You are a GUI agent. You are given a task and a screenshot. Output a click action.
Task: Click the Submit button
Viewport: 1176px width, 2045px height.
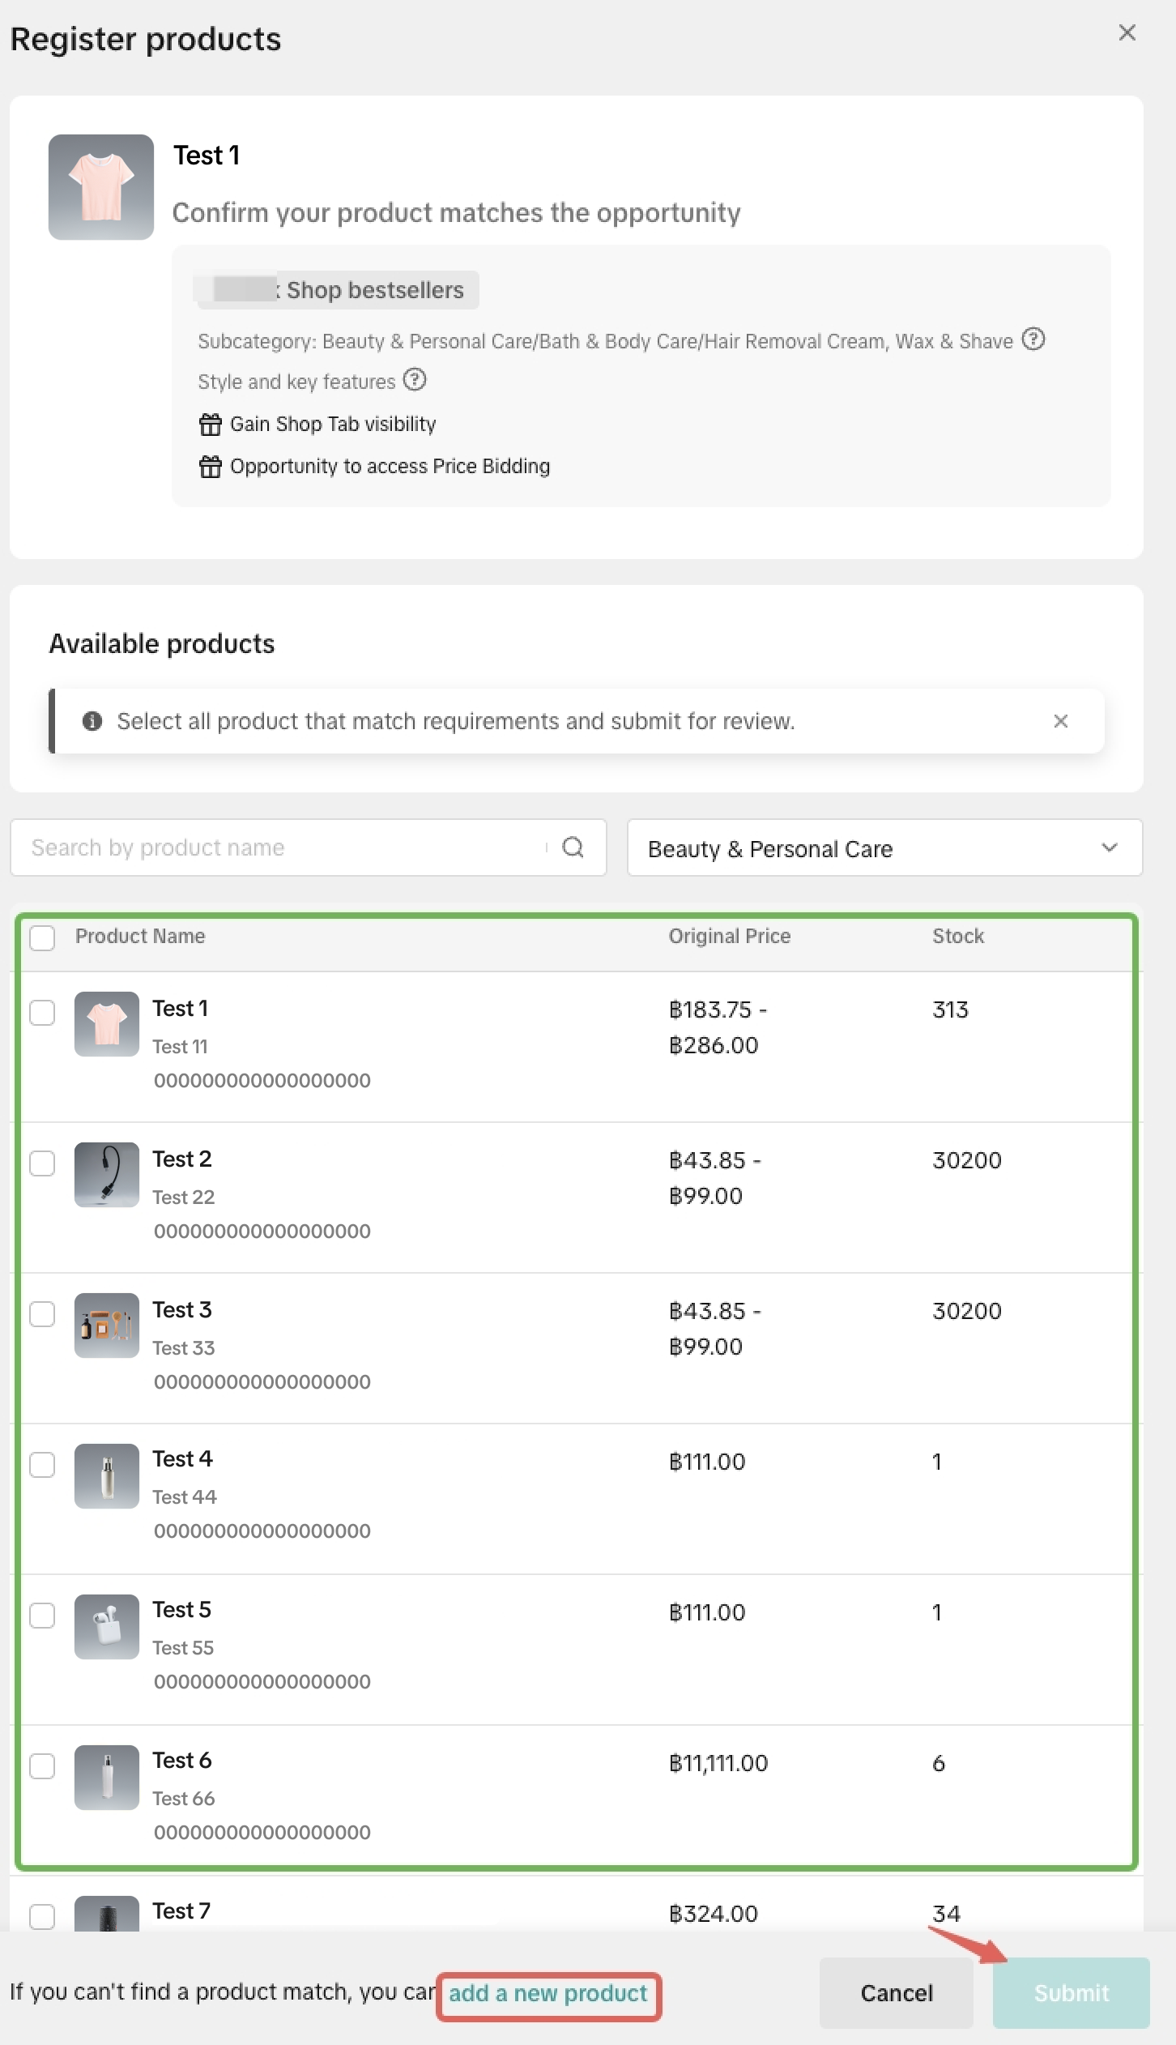[1071, 1993]
